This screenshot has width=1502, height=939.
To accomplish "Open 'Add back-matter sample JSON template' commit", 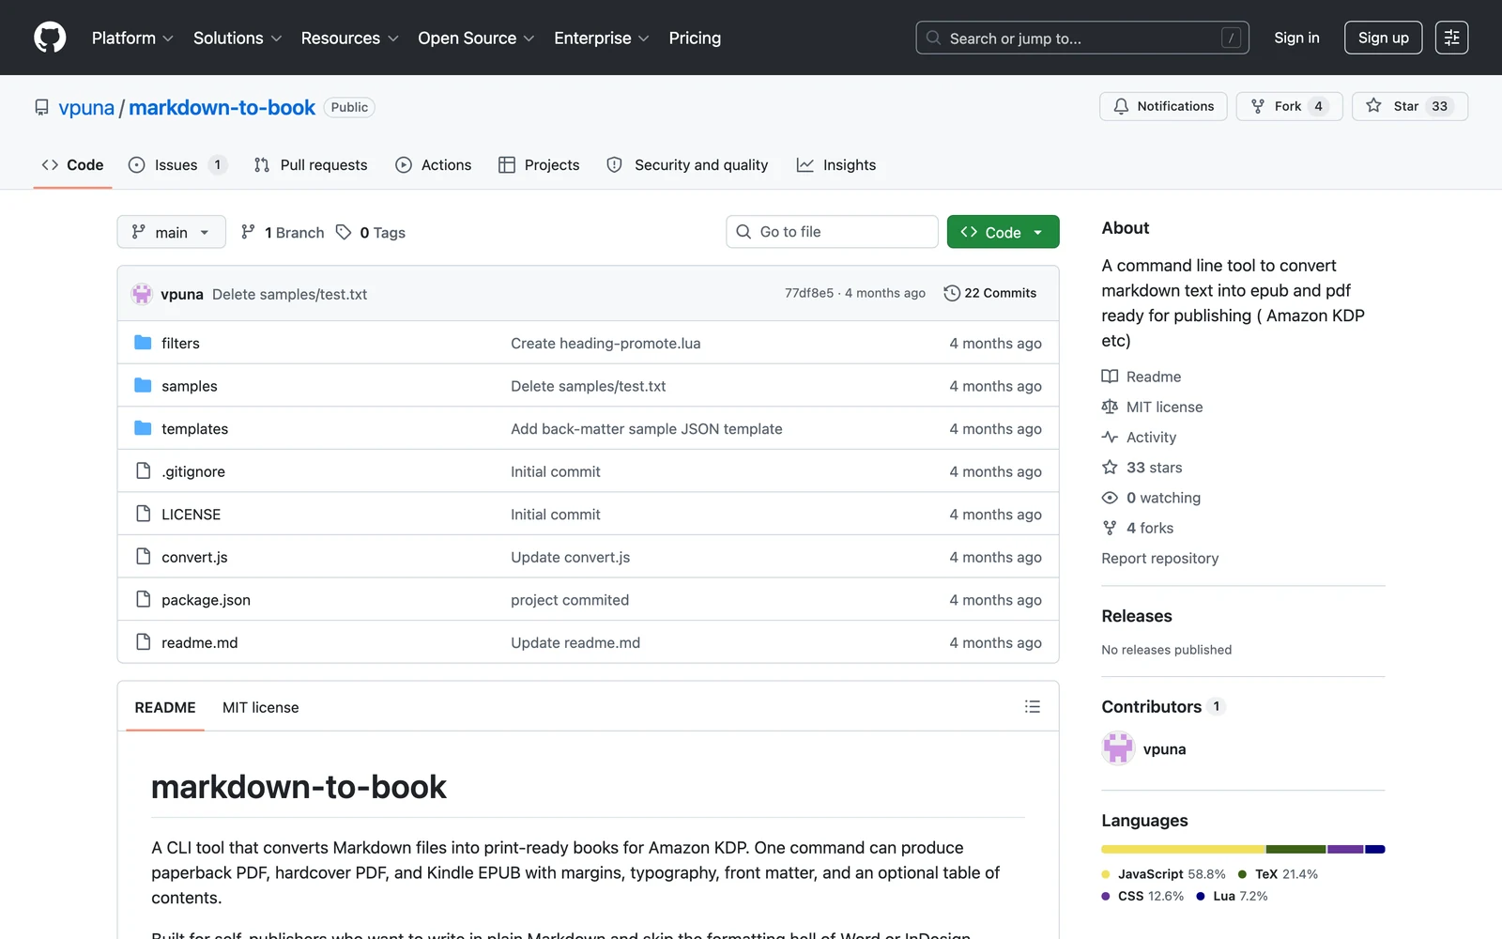I will [x=647, y=428].
